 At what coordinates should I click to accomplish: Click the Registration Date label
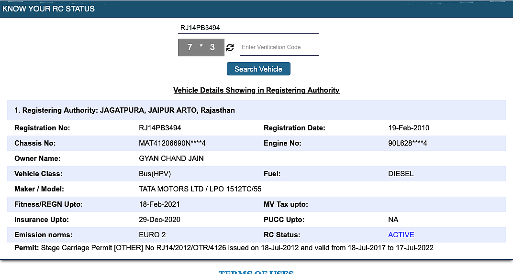[294, 128]
